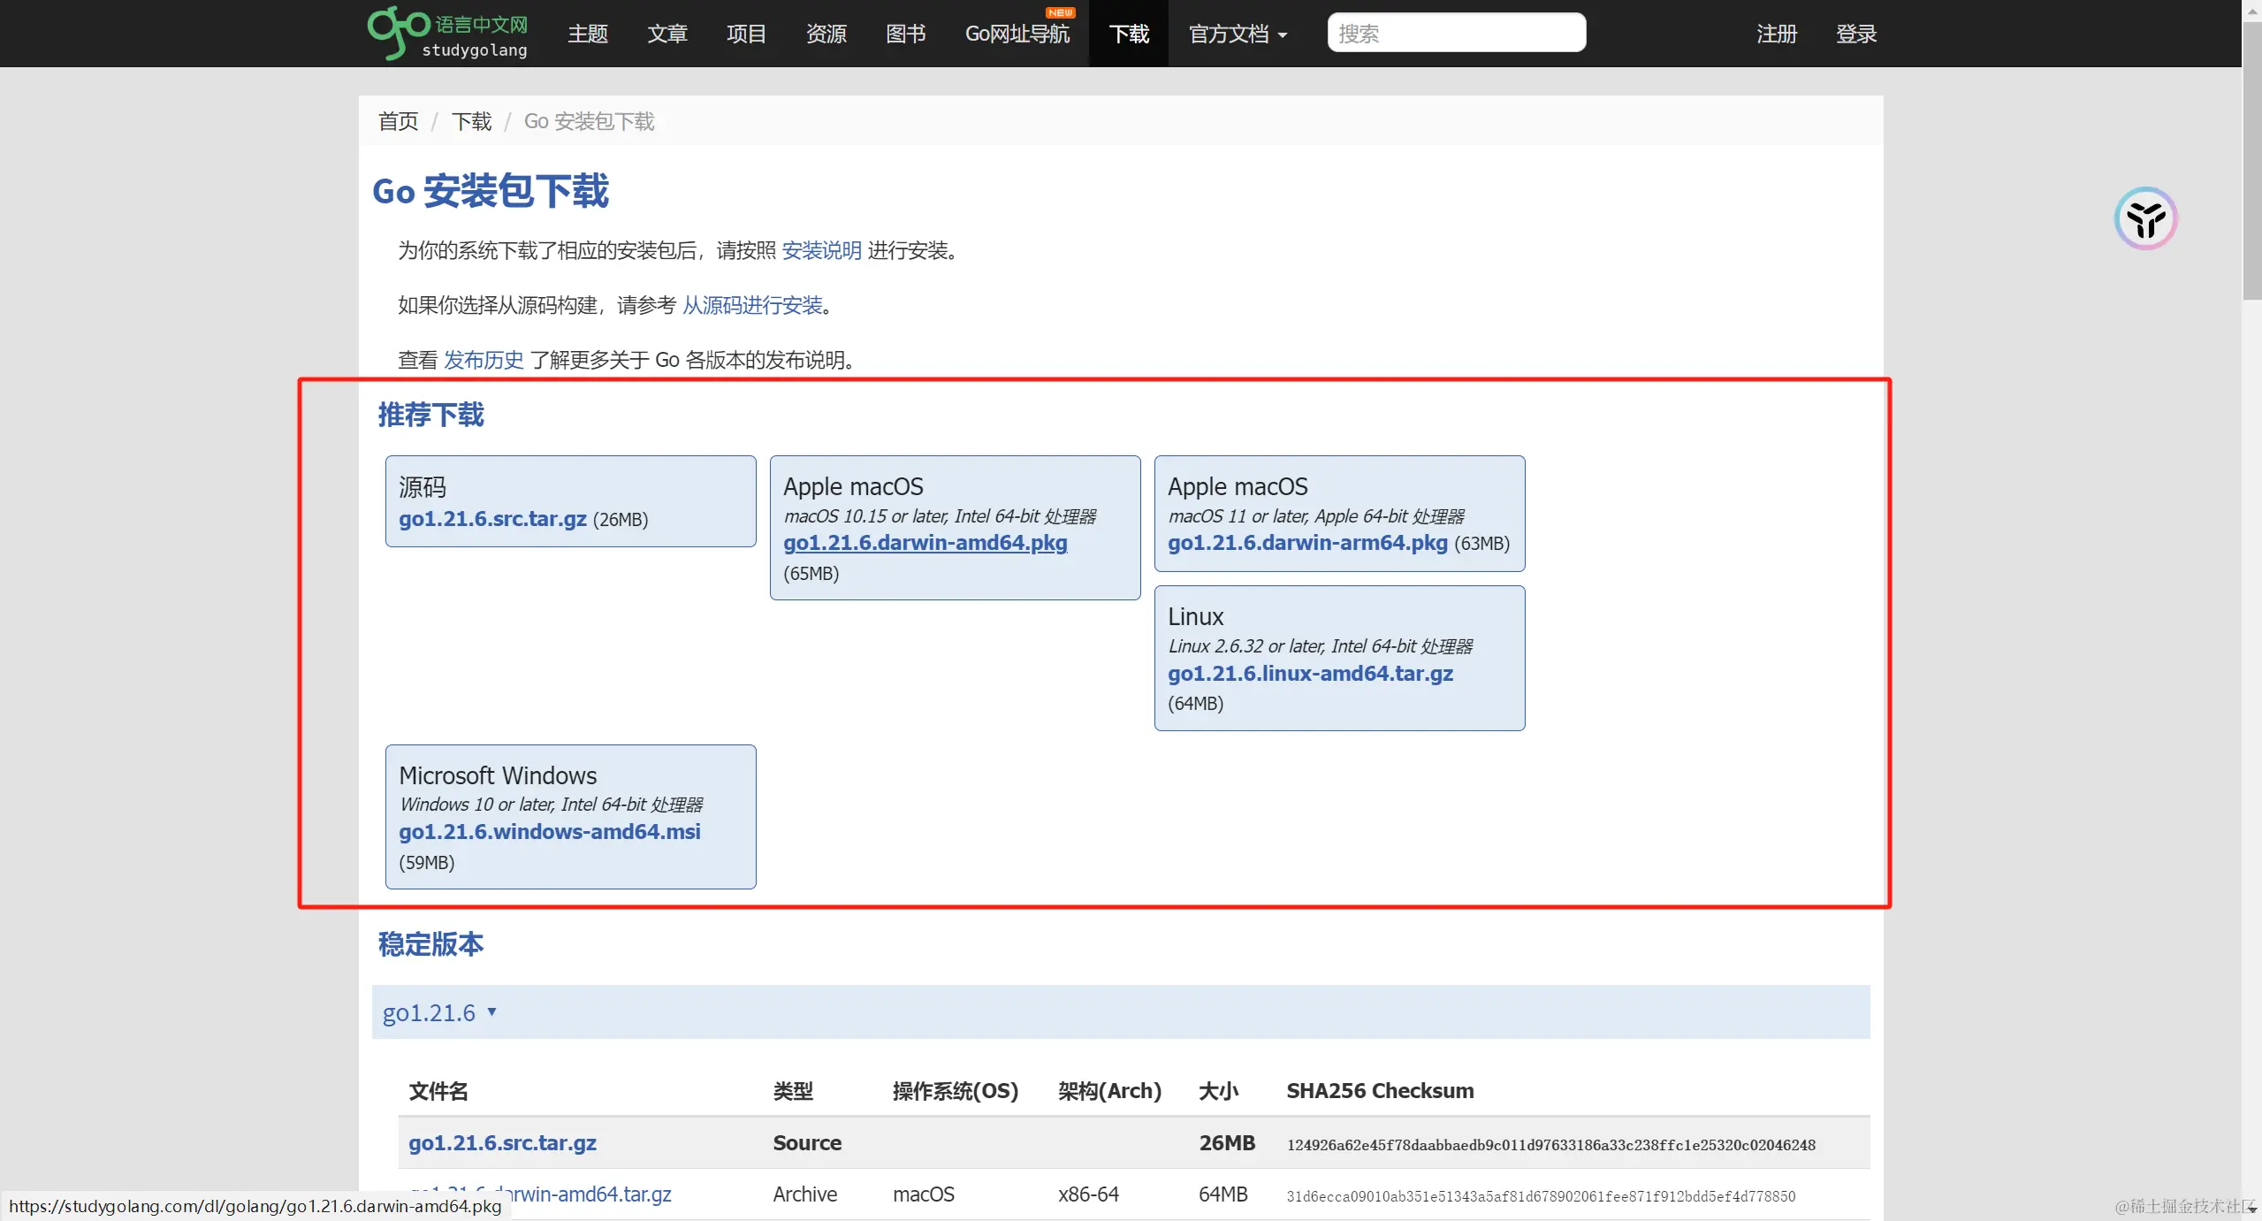
Task: Click the vertical page scrollbar thumb
Action: point(2251,159)
